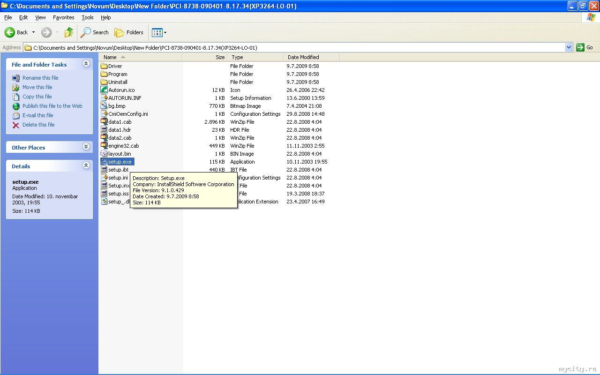The image size is (600, 375).
Task: Click the red Delete this file icon
Action: point(16,125)
